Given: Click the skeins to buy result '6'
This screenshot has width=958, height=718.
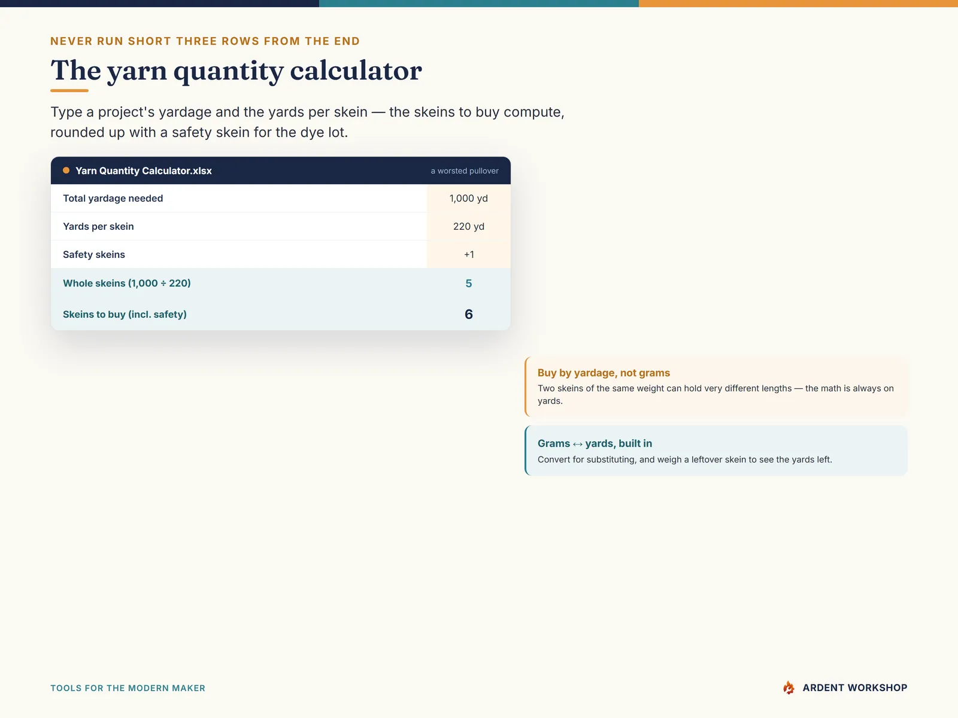Looking at the screenshot, I should (469, 314).
